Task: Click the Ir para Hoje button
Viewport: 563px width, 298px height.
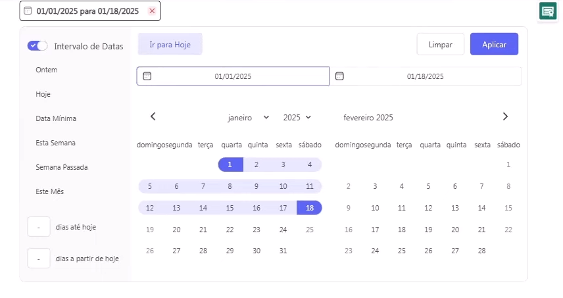Action: (170, 44)
